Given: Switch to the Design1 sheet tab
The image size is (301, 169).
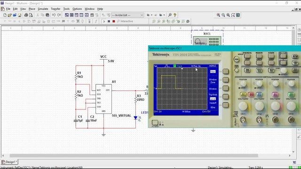Looking at the screenshot, I should coord(9,162).
